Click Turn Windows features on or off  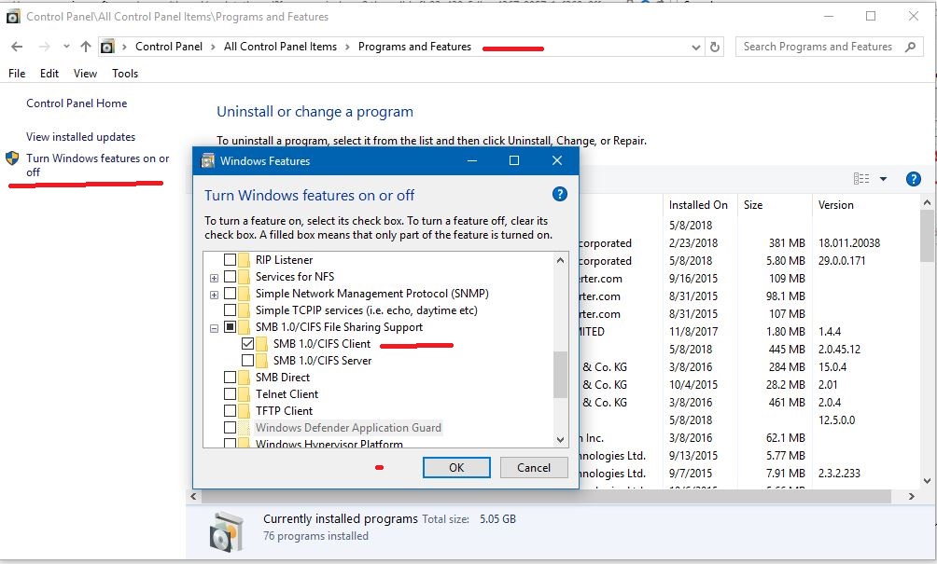point(97,165)
